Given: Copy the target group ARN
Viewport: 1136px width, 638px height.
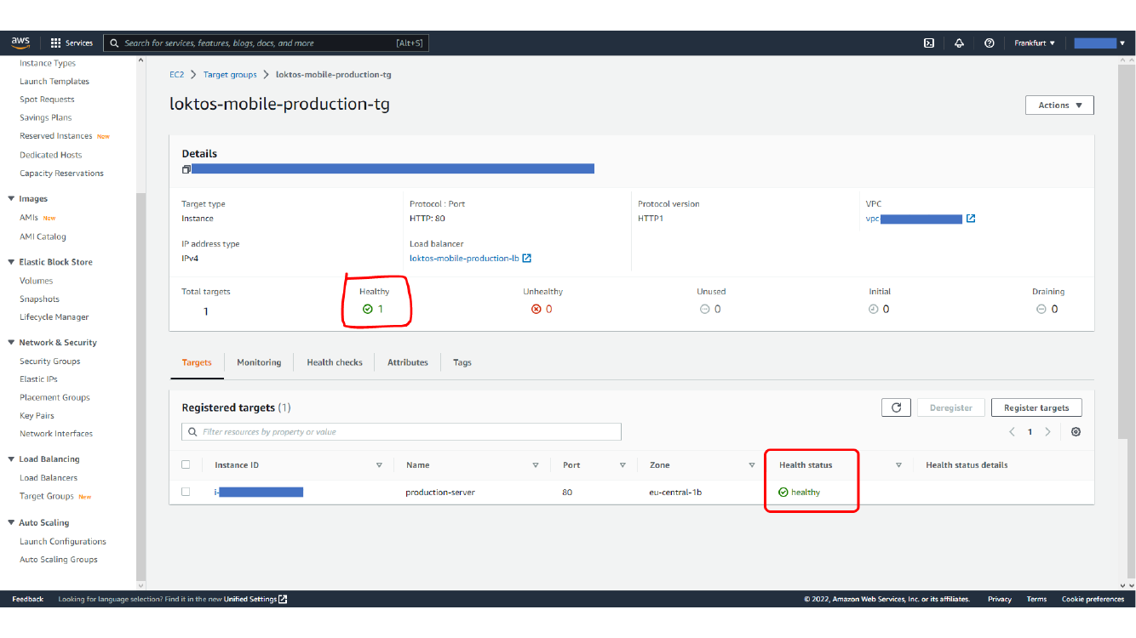Looking at the screenshot, I should tap(186, 169).
